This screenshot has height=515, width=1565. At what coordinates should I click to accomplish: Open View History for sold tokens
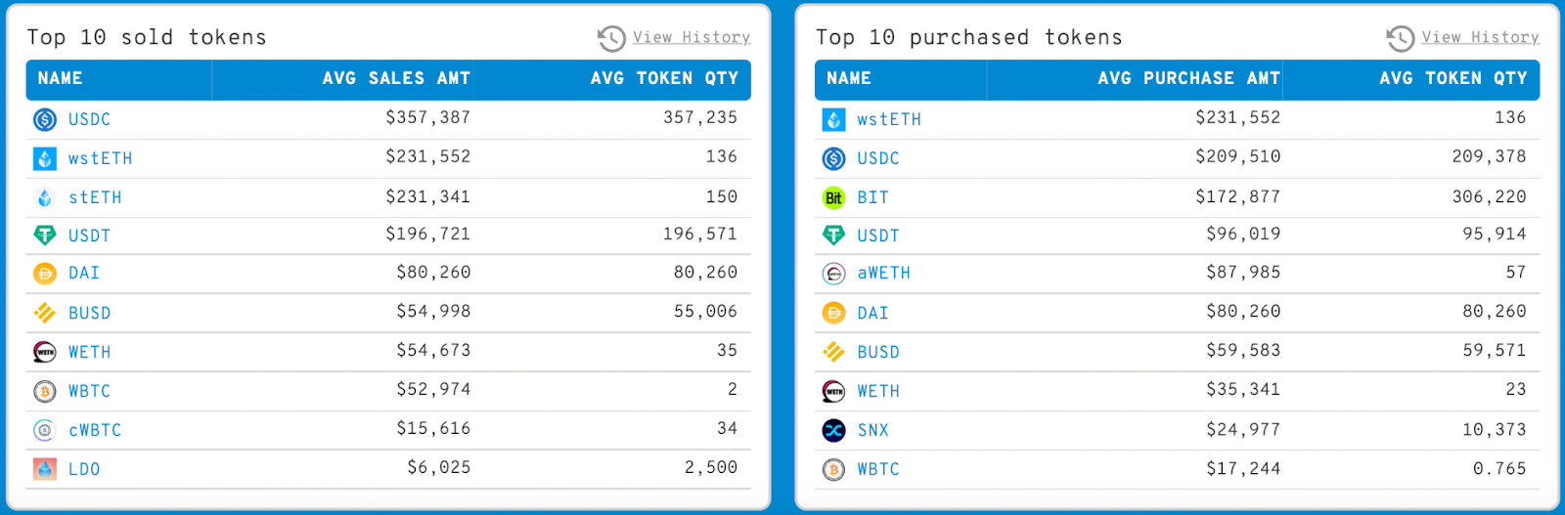point(692,37)
